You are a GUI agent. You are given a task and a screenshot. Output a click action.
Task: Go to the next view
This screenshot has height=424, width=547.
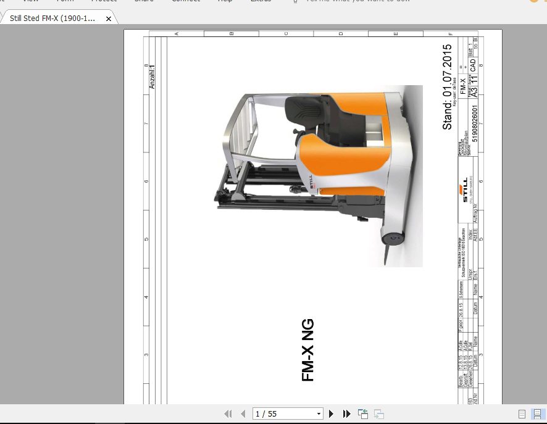(378, 414)
